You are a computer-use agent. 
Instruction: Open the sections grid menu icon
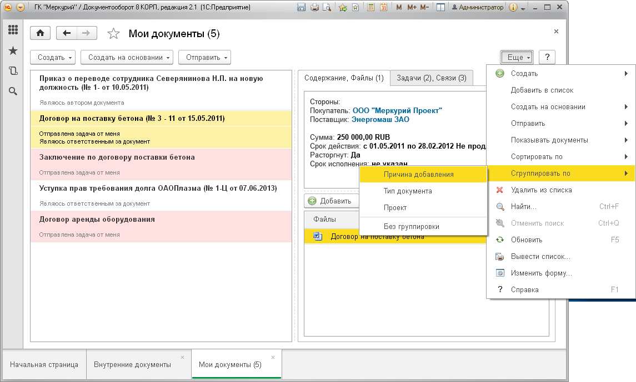pyautogui.click(x=13, y=29)
